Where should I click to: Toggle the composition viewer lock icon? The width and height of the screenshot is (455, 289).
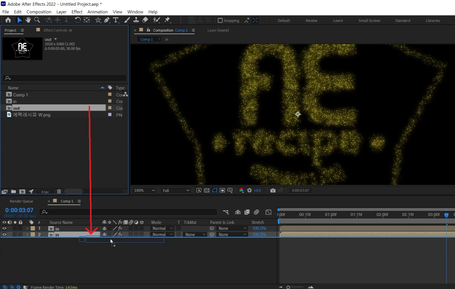148,30
